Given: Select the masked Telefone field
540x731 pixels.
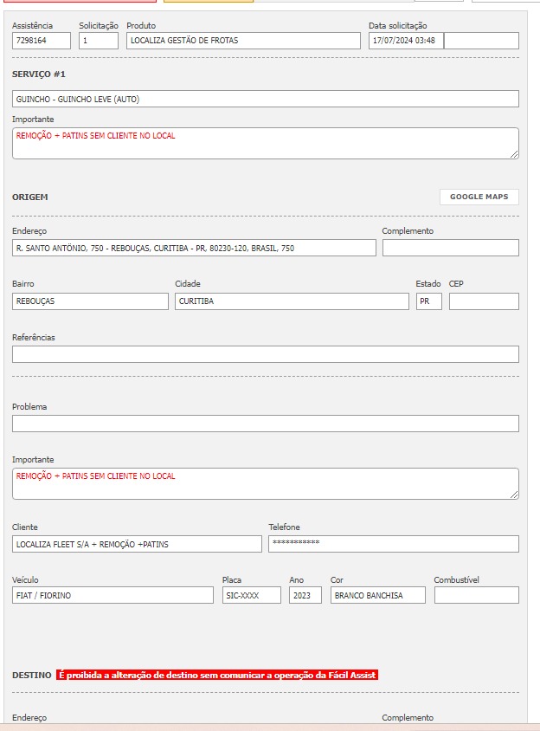Looking at the screenshot, I should (x=393, y=544).
